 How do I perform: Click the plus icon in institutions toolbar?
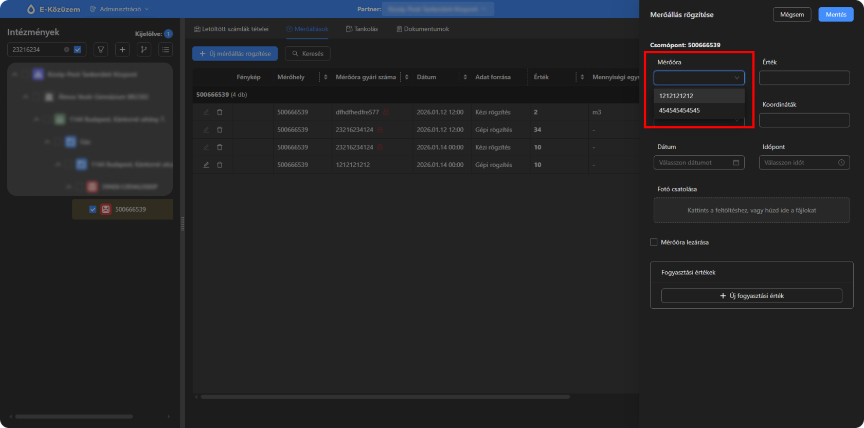click(122, 50)
